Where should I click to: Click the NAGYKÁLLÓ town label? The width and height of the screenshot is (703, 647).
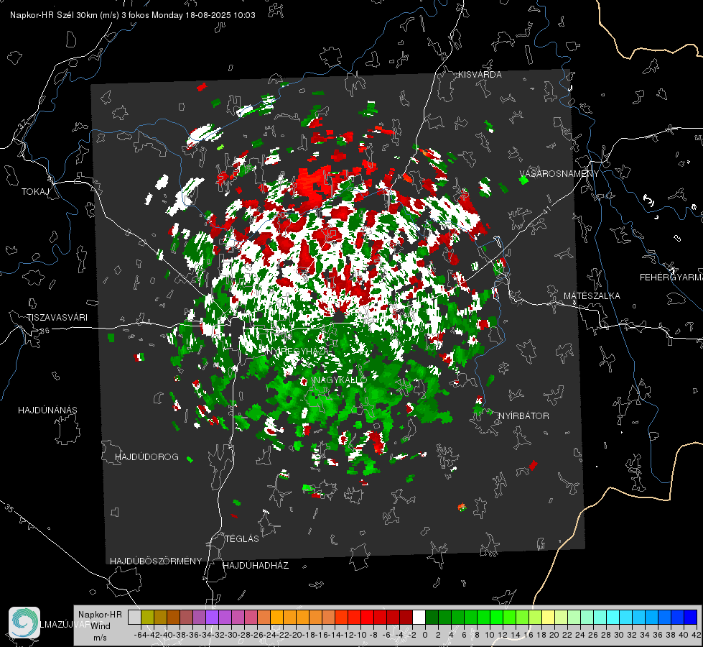pyautogui.click(x=340, y=380)
